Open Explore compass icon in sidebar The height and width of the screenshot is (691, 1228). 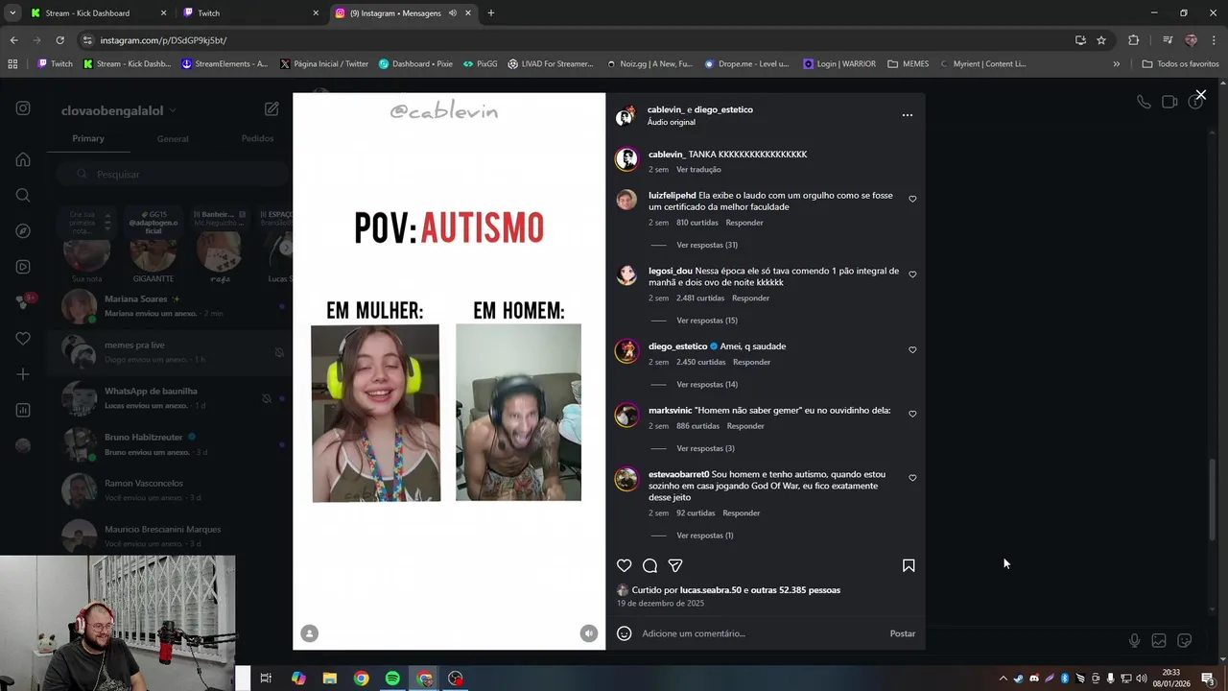(x=23, y=231)
